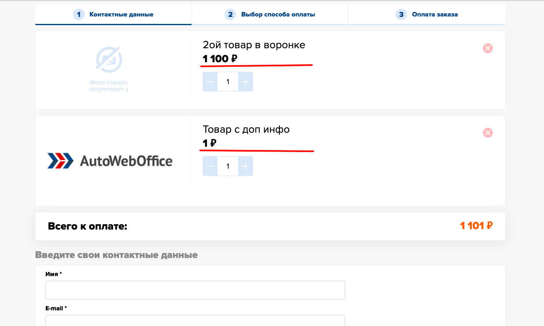Click into the E-mail input field

(195, 321)
